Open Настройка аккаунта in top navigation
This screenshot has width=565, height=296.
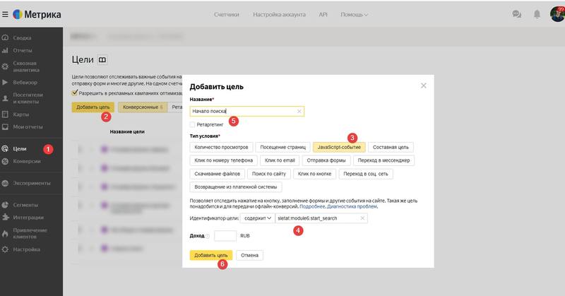tap(279, 14)
